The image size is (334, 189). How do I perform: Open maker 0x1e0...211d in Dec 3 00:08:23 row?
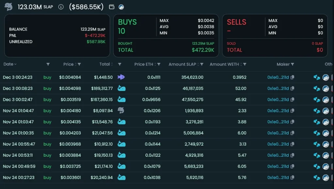278,88
